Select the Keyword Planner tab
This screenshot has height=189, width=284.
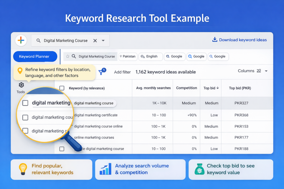[x=35, y=56]
